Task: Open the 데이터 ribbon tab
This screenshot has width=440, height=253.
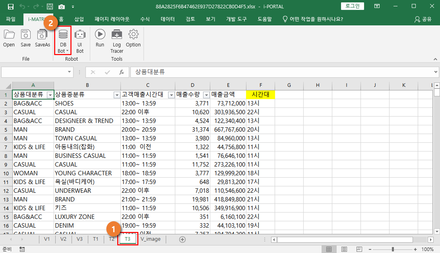Action: [168, 19]
